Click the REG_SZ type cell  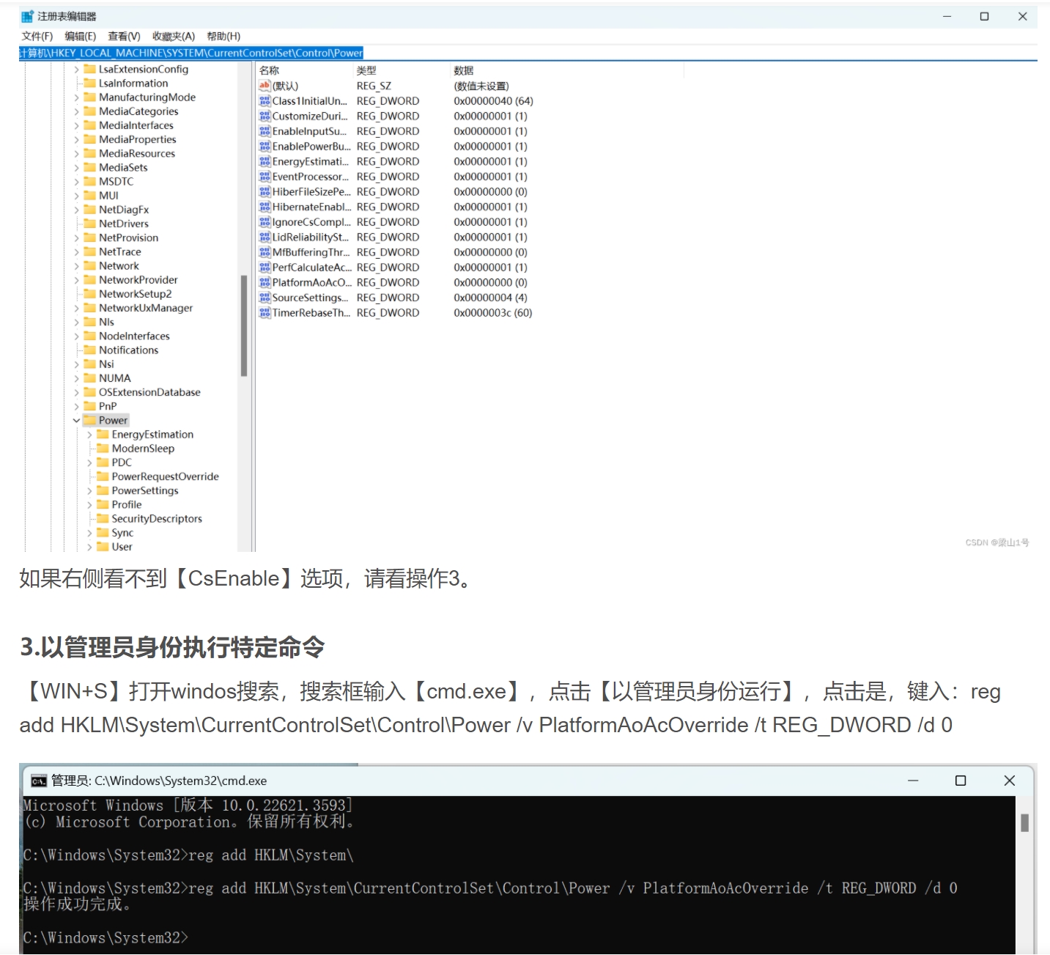pos(374,86)
